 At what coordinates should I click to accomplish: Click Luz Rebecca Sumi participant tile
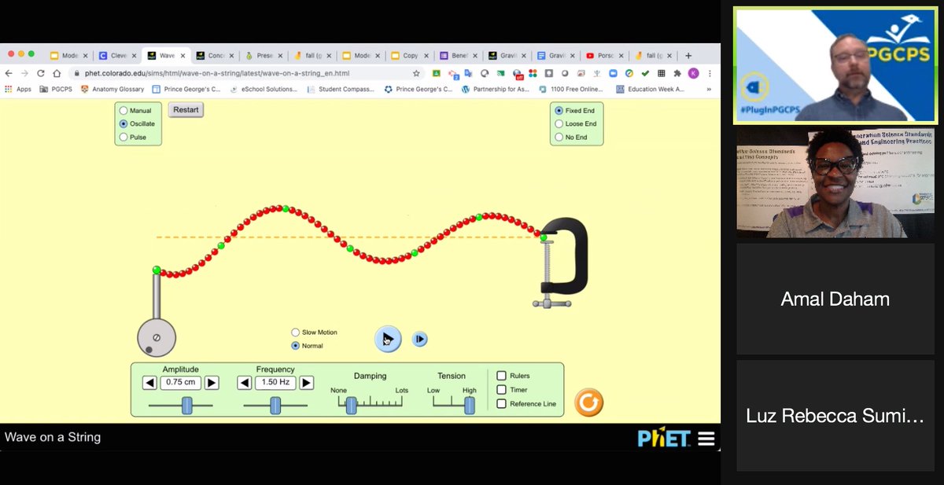coord(834,416)
